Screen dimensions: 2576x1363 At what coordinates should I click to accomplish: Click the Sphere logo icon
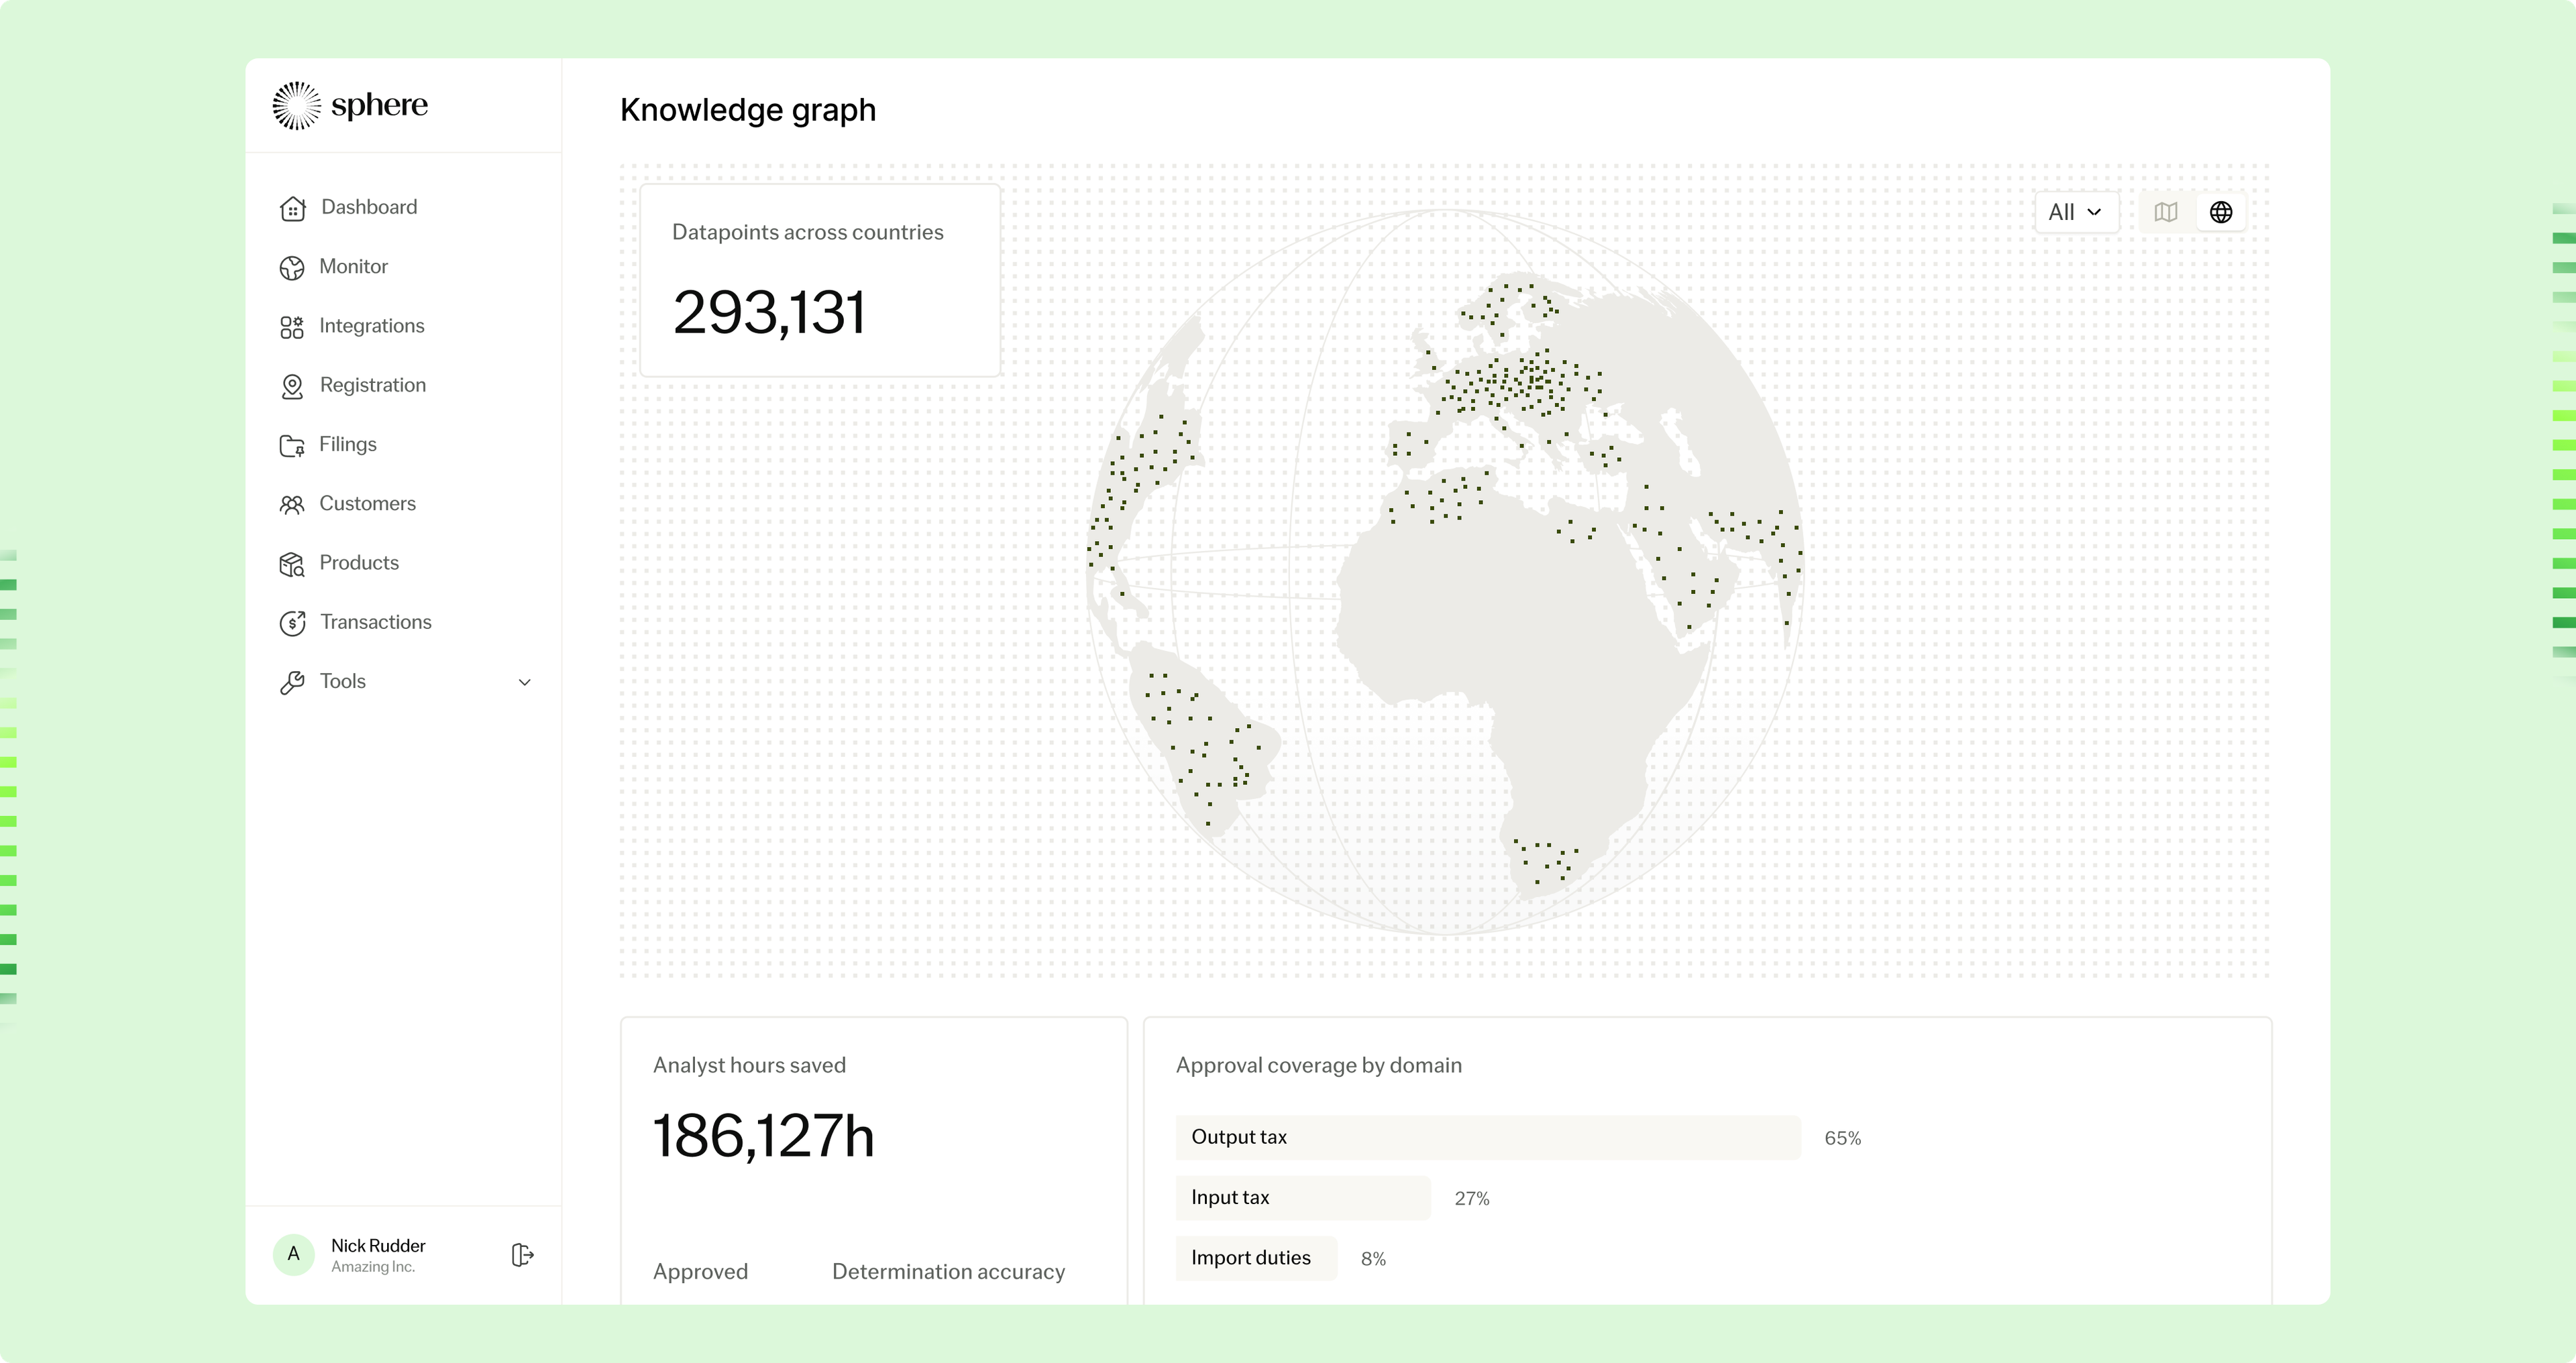297,106
